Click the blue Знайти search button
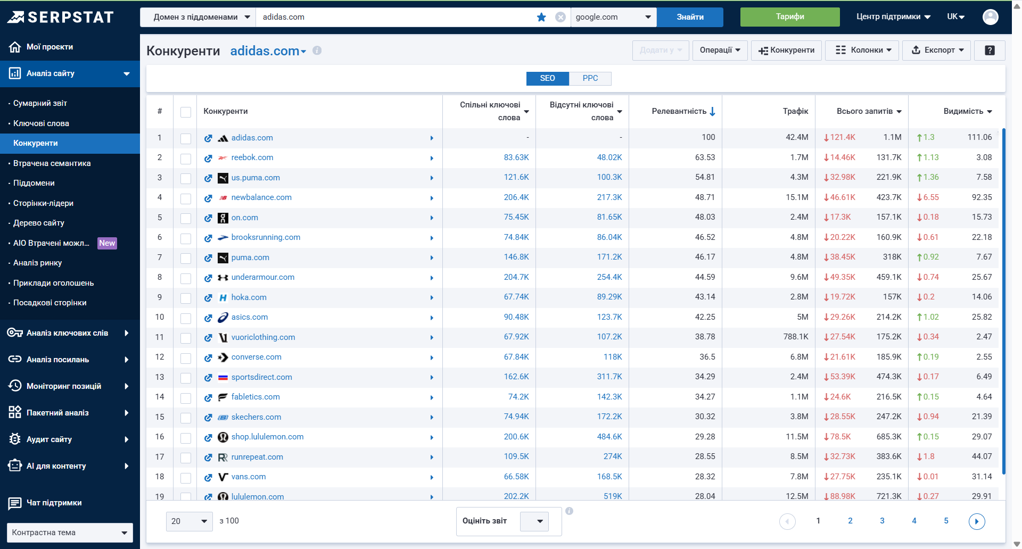This screenshot has height=549, width=1022. click(690, 17)
